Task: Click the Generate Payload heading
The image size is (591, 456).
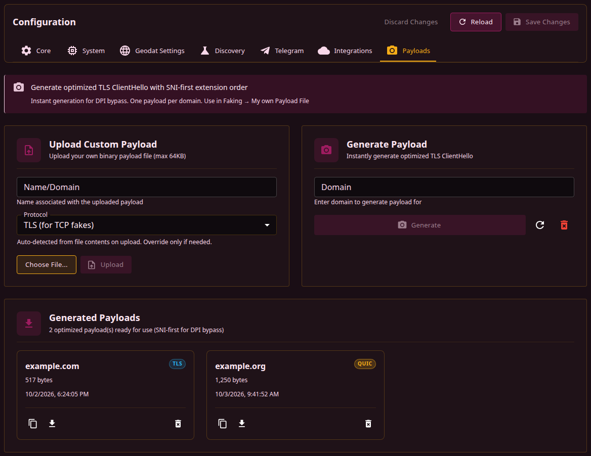Action: pyautogui.click(x=387, y=144)
